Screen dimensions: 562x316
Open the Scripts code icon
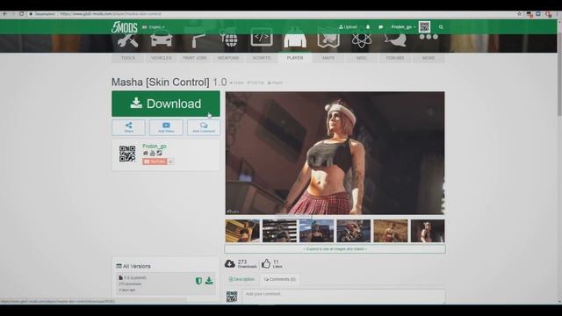click(x=262, y=37)
